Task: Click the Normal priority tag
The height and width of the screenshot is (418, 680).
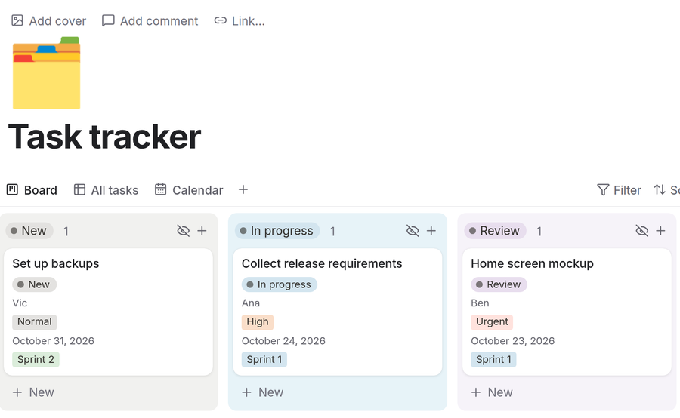Action: pyautogui.click(x=34, y=322)
